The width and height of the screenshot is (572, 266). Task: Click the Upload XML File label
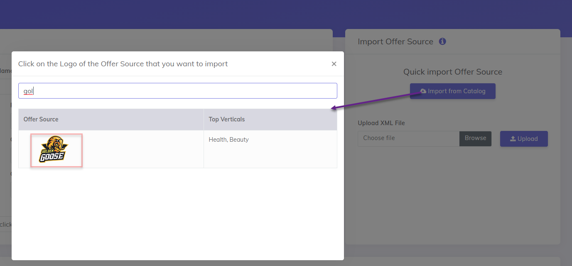click(x=381, y=123)
